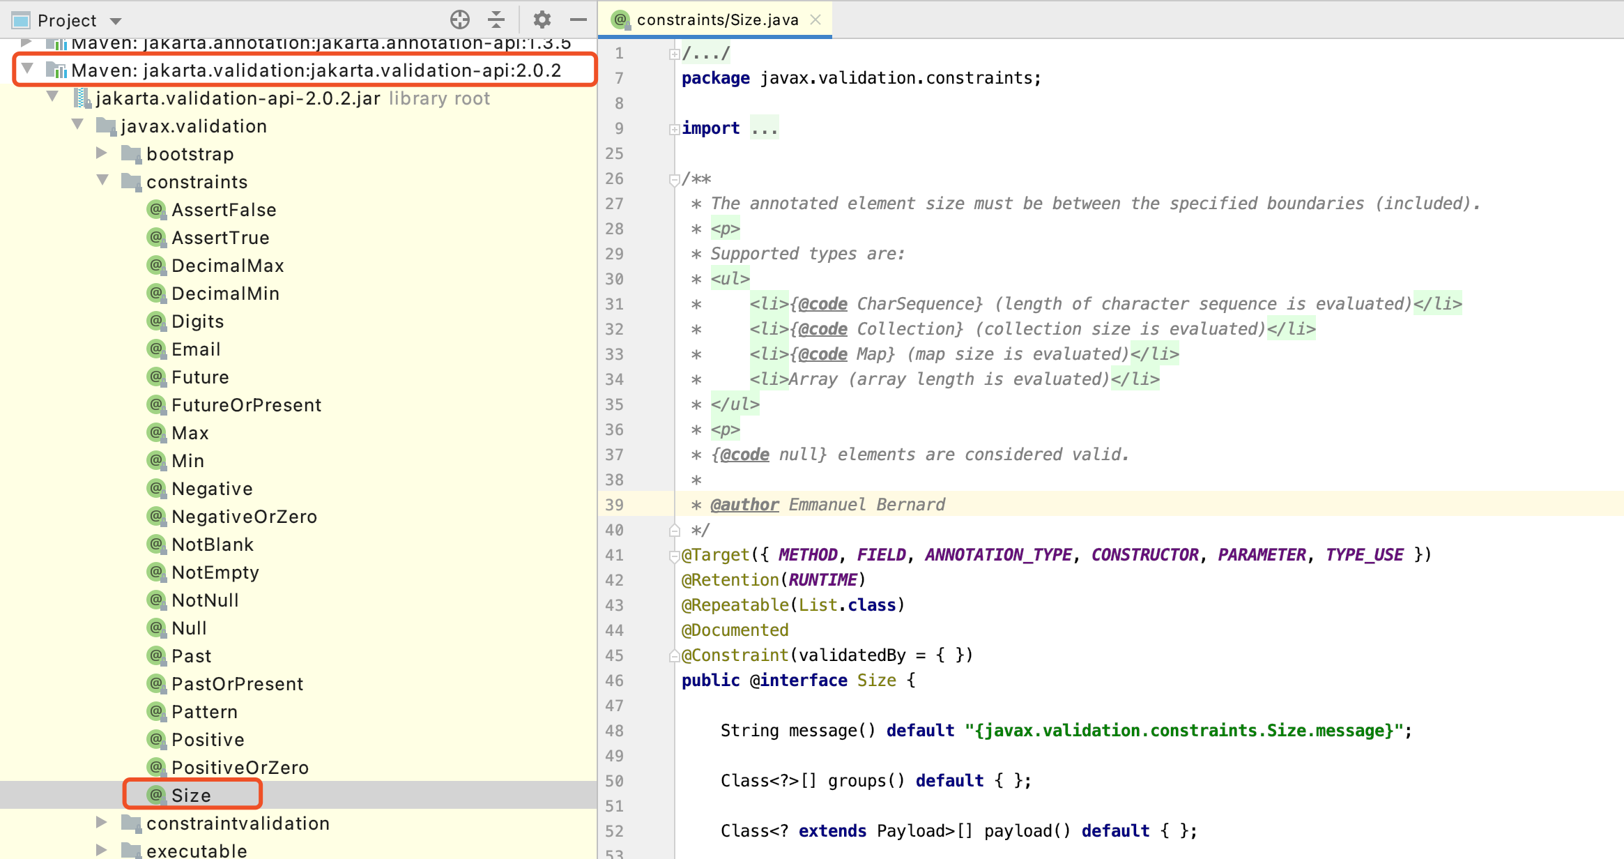Click the annotation icon next to Email
This screenshot has width=1624, height=859.
(155, 349)
